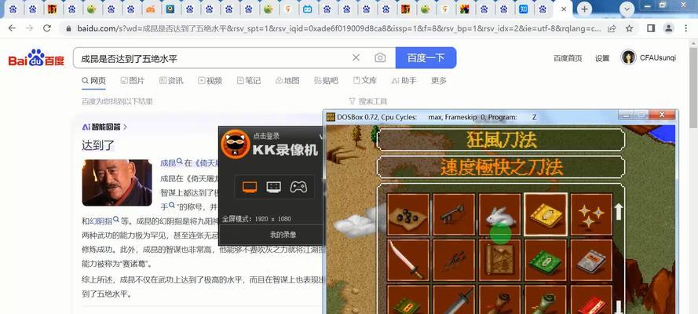Open the 百度首页 link
The width and height of the screenshot is (698, 314).
(x=568, y=58)
